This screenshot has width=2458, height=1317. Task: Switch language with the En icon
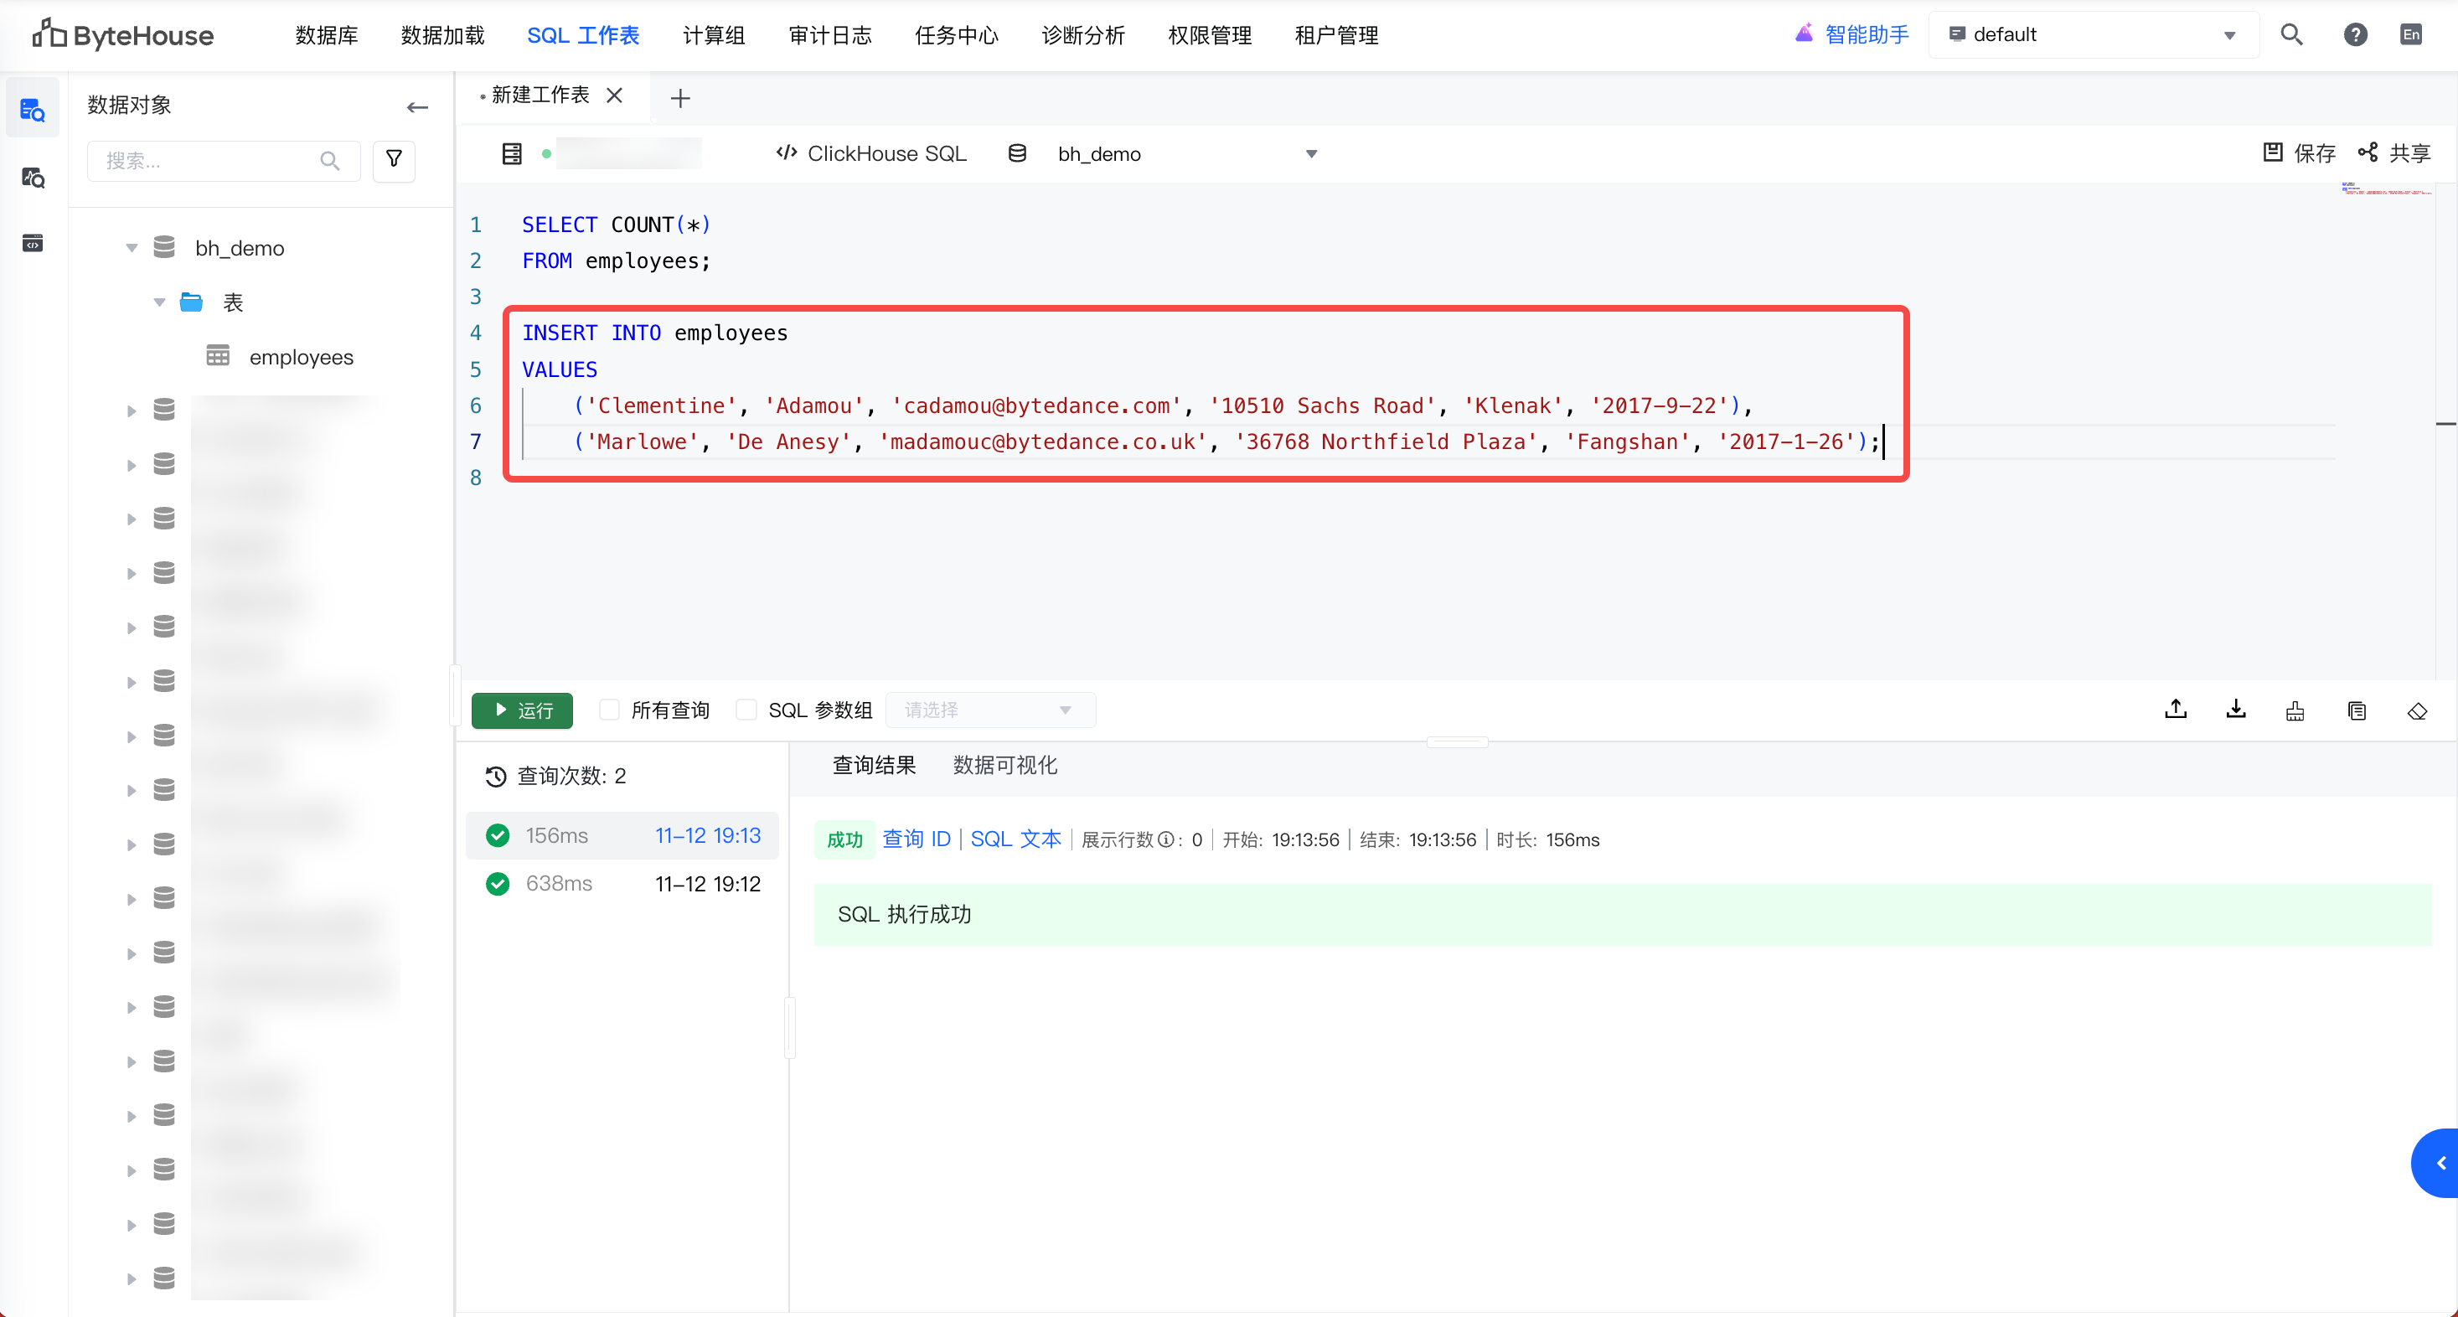(x=2411, y=35)
